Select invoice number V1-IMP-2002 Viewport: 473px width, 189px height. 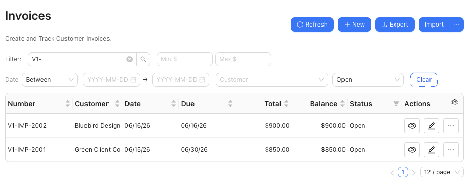[27, 126]
